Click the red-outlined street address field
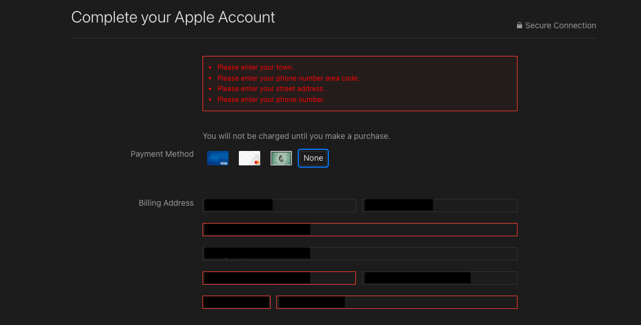 tap(359, 229)
